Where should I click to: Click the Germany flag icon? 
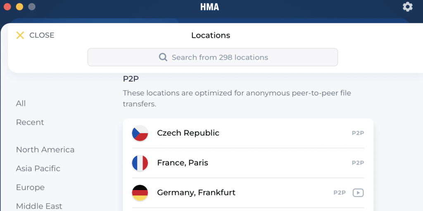point(140,192)
